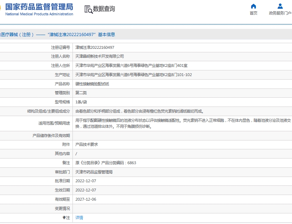Click the 政务服务门户 text label
This screenshot has height=224, width=292.
(280, 13)
